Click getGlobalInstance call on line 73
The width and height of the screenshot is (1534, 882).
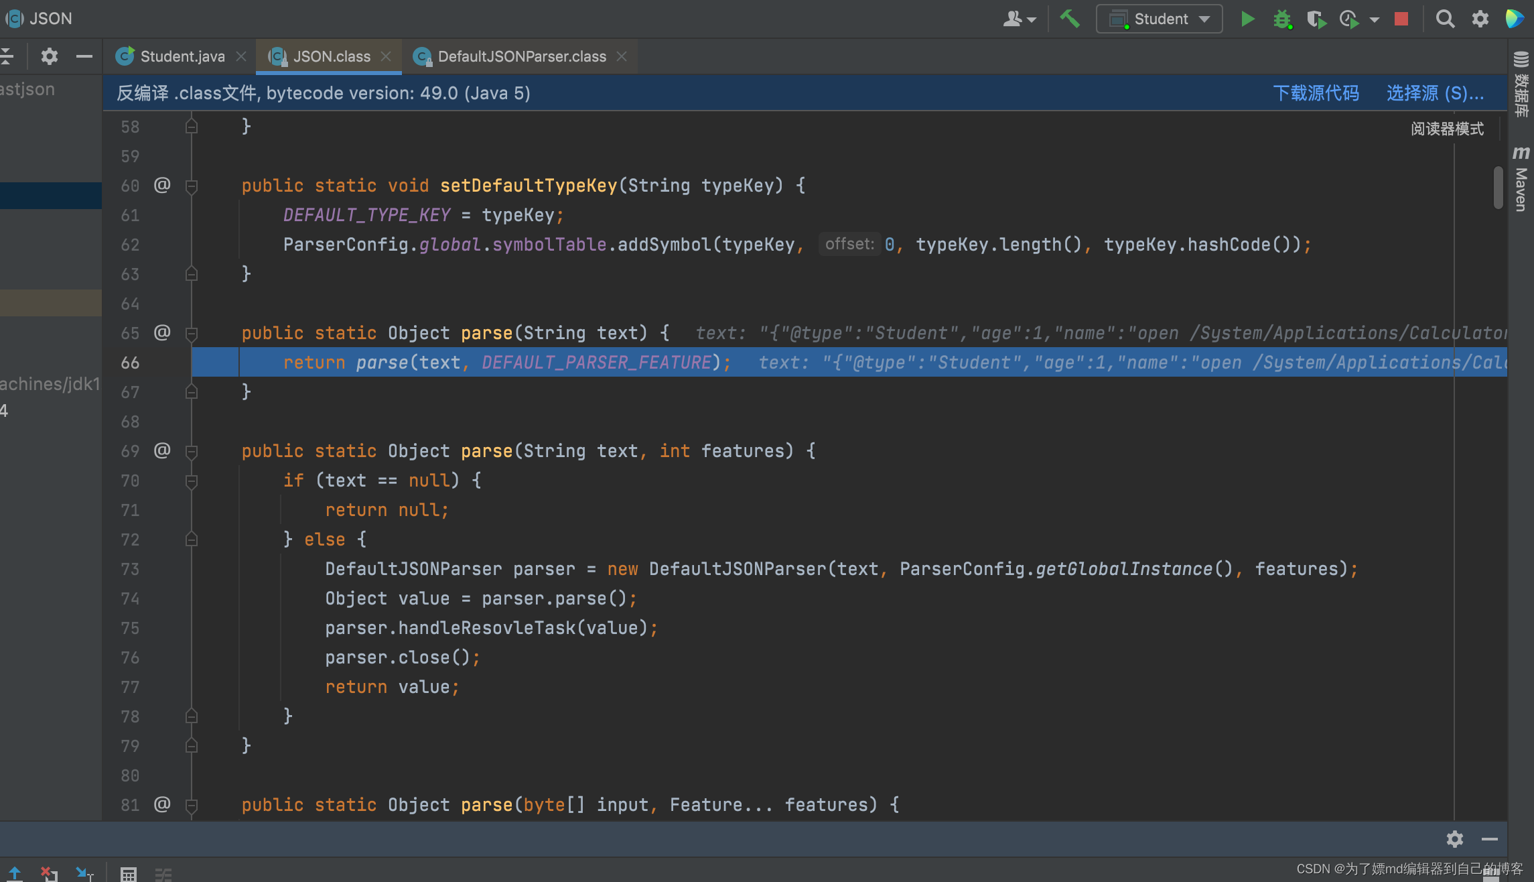1124,569
